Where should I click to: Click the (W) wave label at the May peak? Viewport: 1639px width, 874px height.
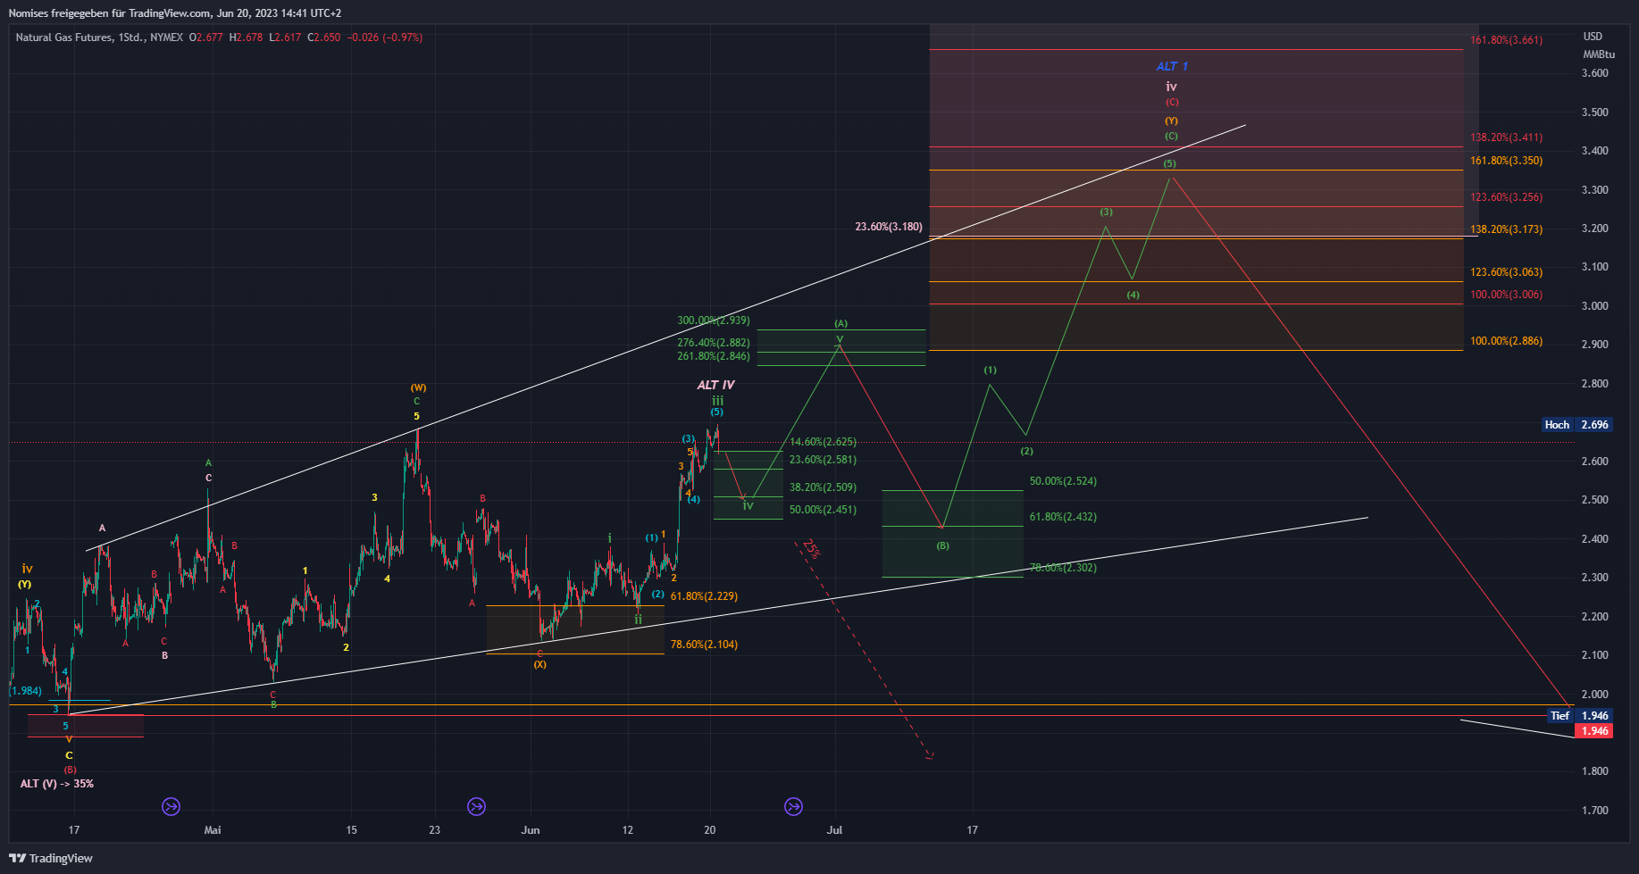pyautogui.click(x=418, y=387)
